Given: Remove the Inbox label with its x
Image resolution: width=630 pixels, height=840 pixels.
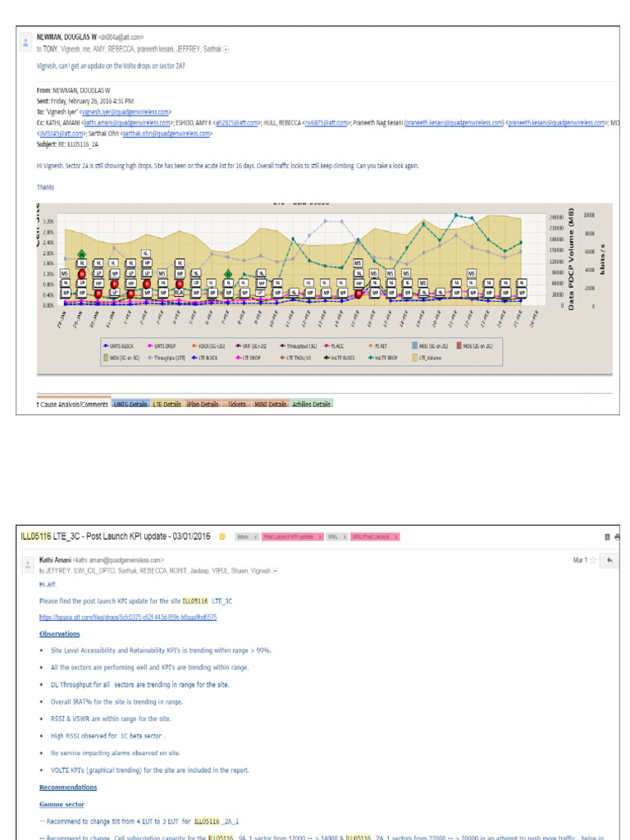Looking at the screenshot, I should [255, 536].
